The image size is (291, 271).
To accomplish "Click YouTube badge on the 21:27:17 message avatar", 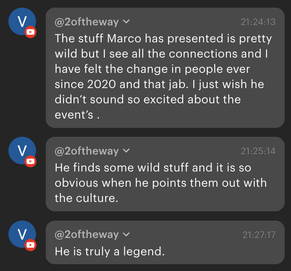I will click(30, 245).
